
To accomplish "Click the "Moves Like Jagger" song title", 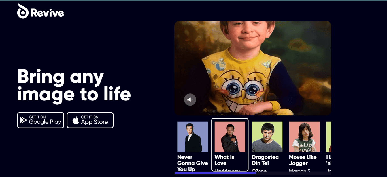I will click(x=303, y=160).
